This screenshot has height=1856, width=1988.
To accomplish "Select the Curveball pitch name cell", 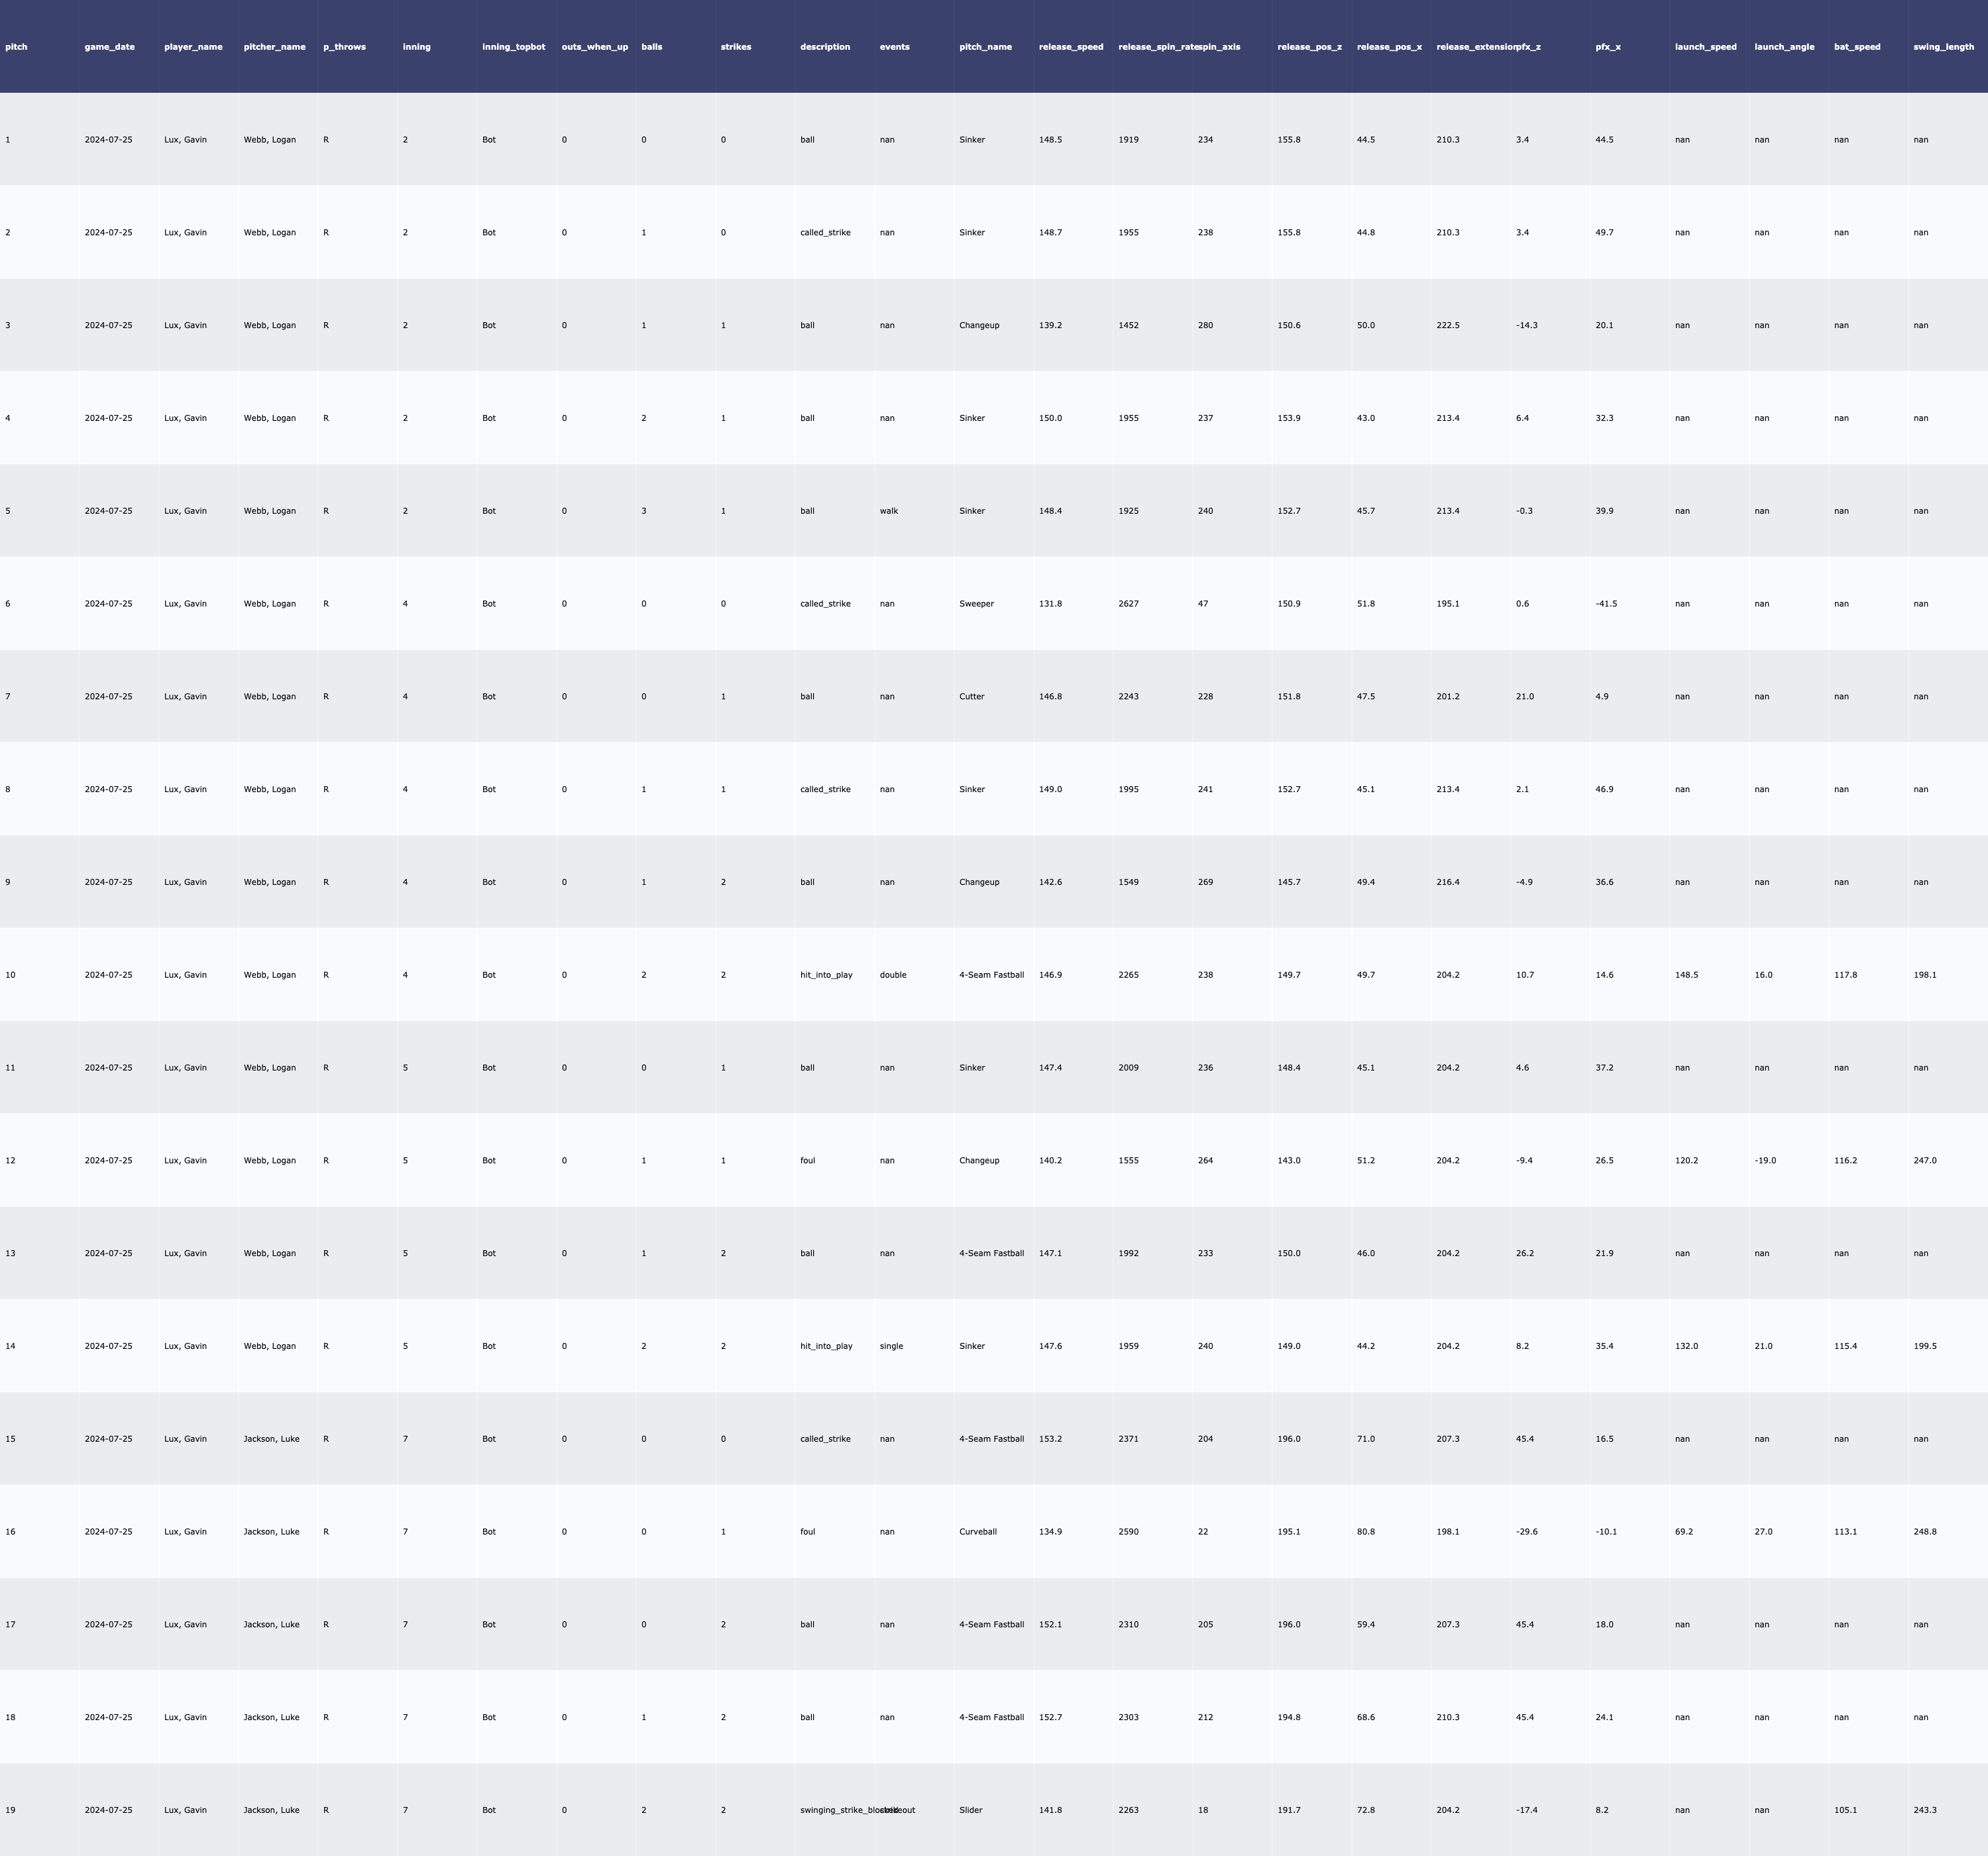I will pos(977,1532).
